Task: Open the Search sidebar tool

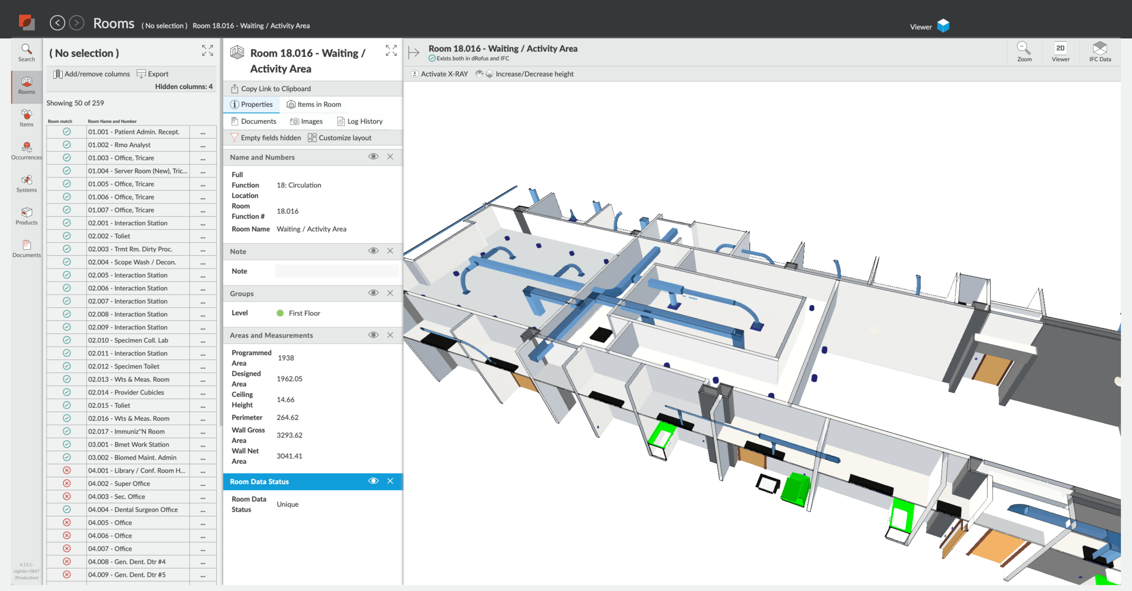Action: (26, 52)
